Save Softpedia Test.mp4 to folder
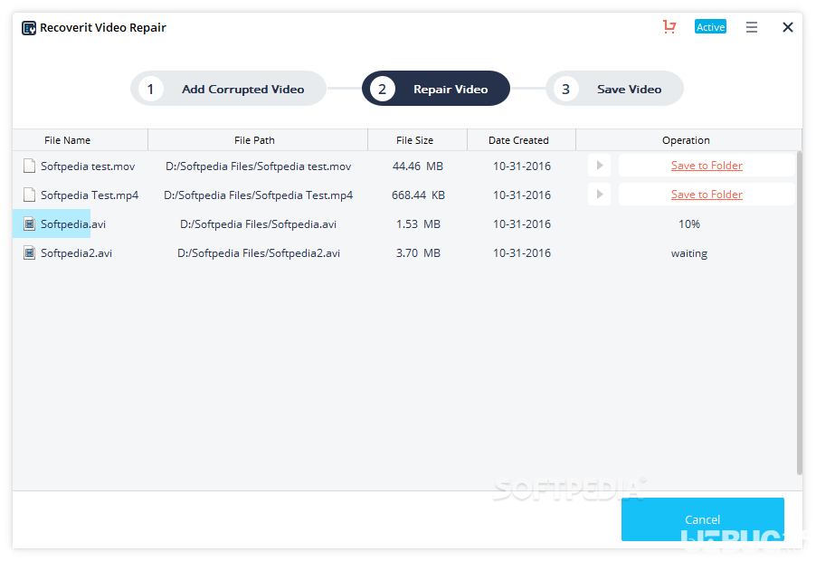This screenshot has width=816, height=561. point(707,195)
